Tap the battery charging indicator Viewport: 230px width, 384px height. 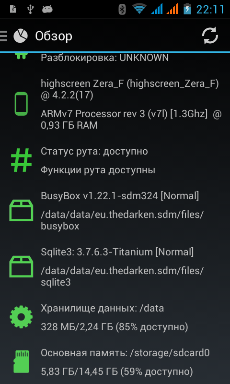(x=187, y=9)
